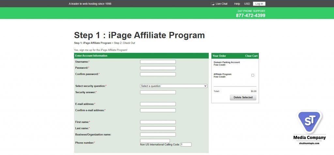Click the Your Order panel heading

click(219, 56)
